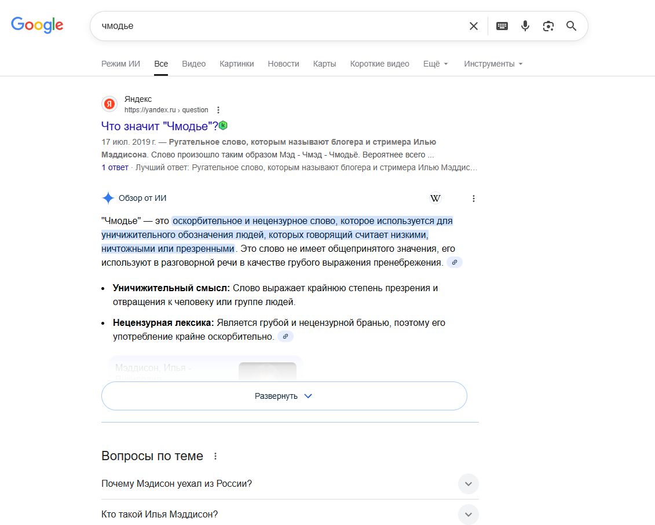Clear the search query with X icon
655x525 pixels.
473,26
